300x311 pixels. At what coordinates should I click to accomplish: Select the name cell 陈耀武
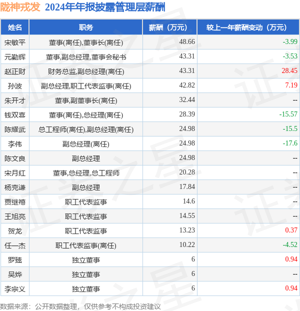pyautogui.click(x=15, y=129)
